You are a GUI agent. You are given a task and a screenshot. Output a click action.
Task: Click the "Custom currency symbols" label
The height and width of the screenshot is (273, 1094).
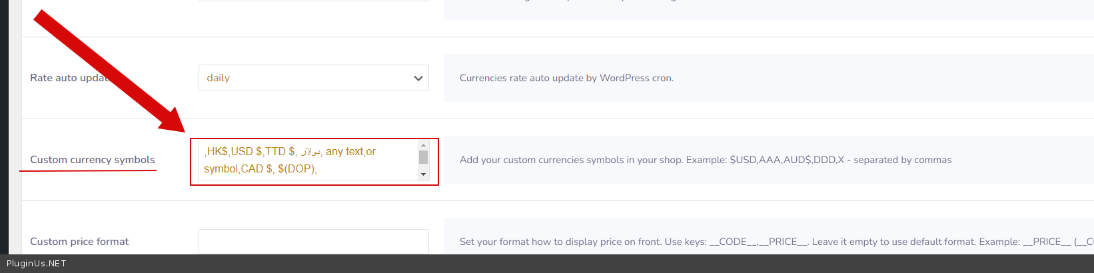tap(92, 160)
